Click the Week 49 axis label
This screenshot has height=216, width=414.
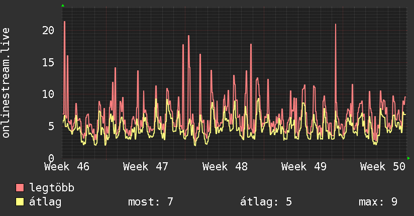(304, 167)
